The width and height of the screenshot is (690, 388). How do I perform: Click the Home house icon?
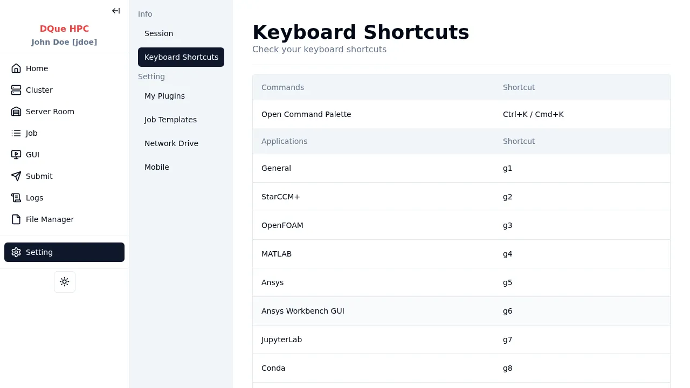tap(16, 68)
